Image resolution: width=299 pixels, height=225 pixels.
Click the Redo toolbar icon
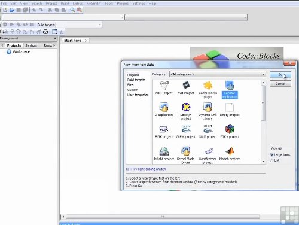[x=41, y=10]
